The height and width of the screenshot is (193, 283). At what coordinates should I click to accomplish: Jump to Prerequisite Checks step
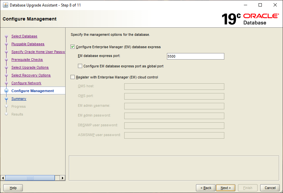point(27,60)
